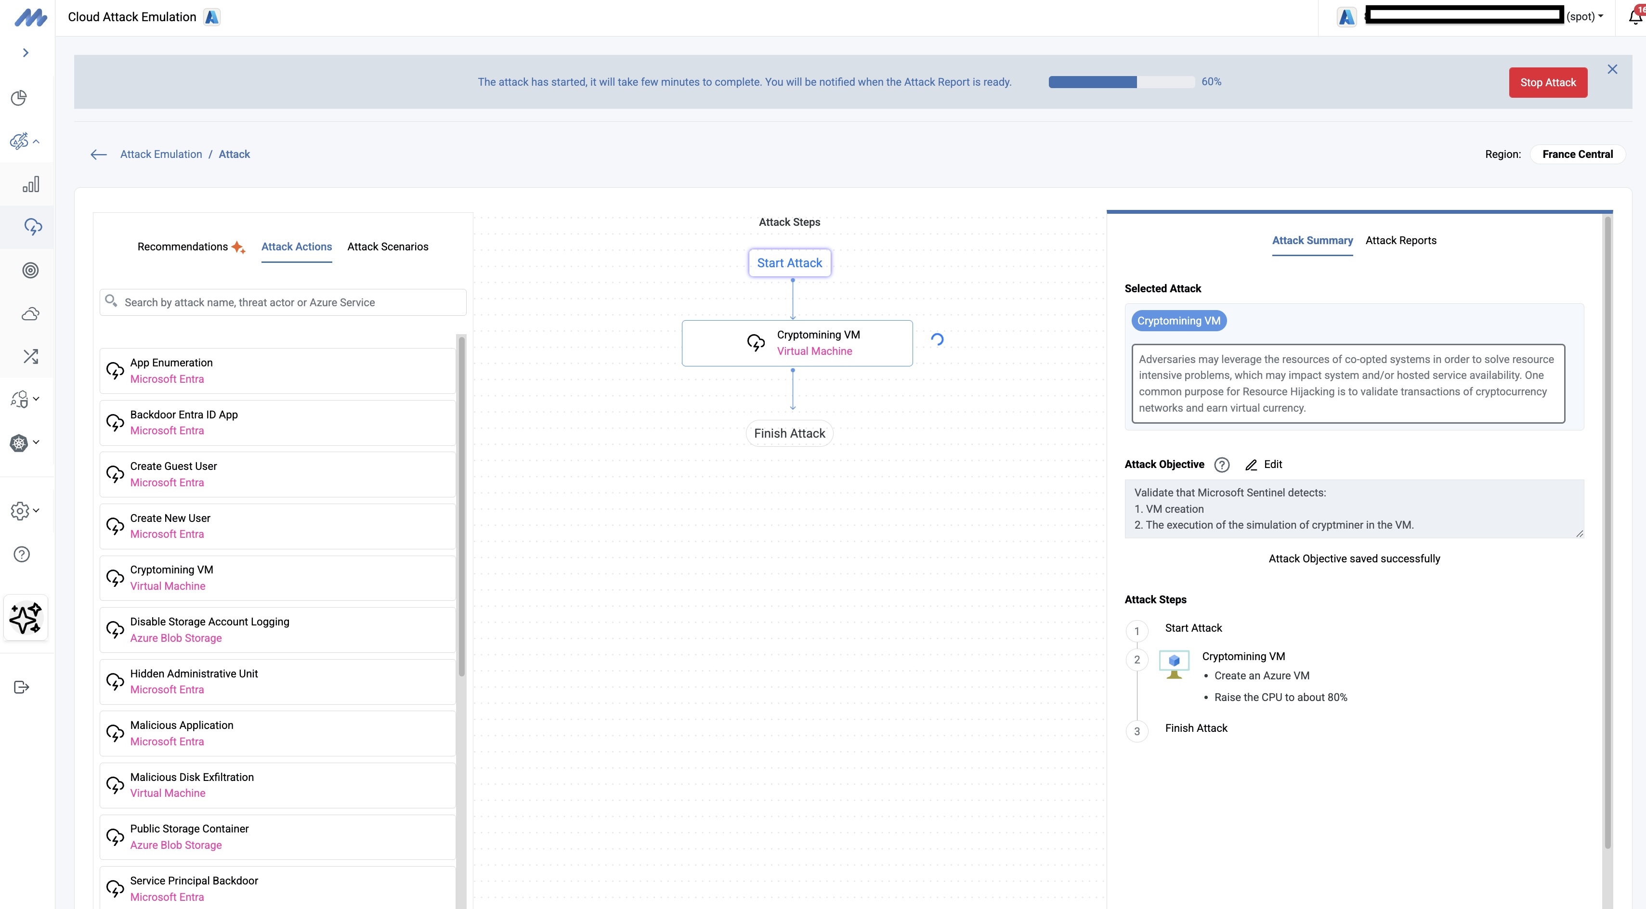Select Cryptomining VM in actions list
This screenshot has width=1646, height=909.
tap(277, 577)
